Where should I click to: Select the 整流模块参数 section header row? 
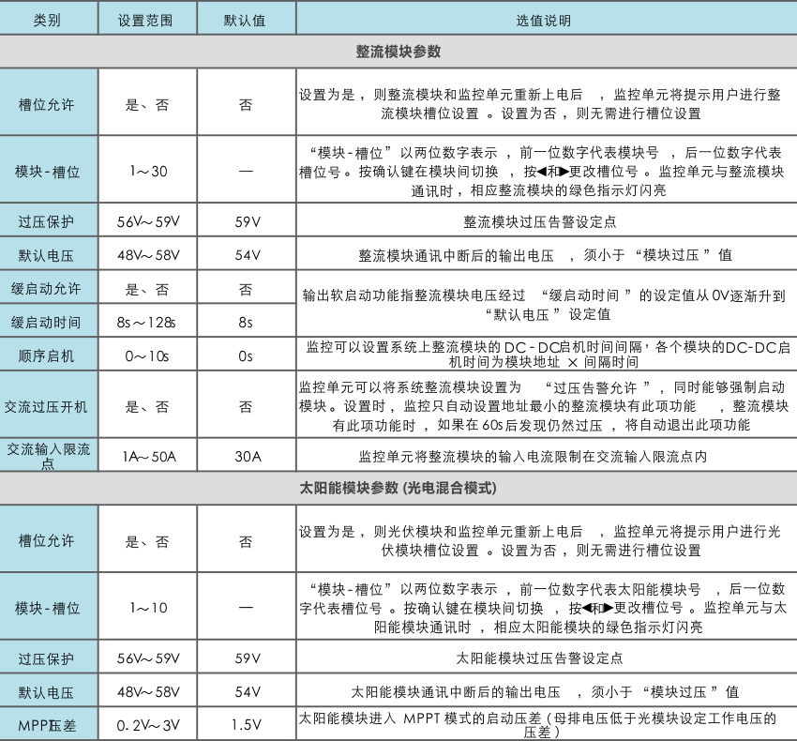click(398, 52)
